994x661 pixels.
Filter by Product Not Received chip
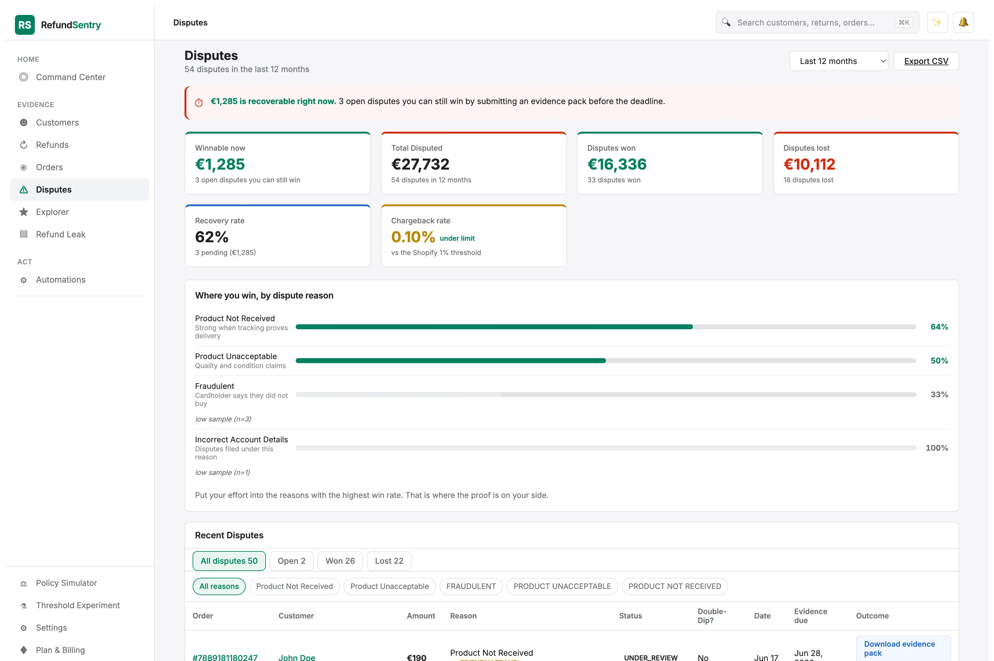pos(294,586)
